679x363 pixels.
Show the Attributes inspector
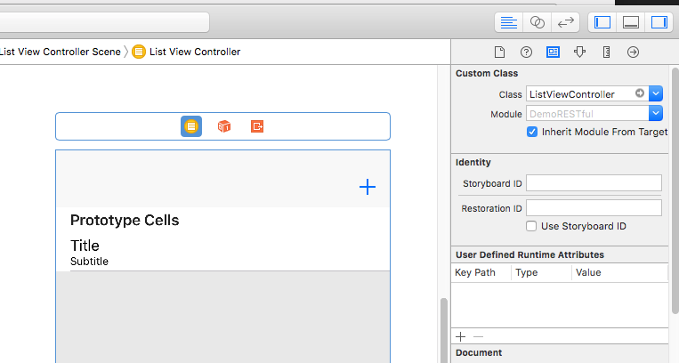[579, 52]
